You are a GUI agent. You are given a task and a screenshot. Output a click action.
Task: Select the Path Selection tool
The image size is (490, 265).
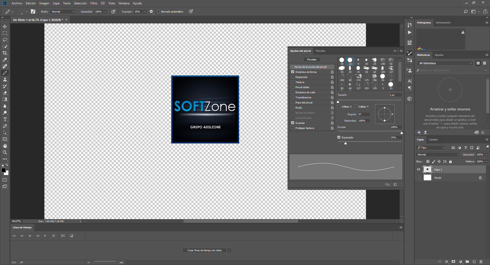tap(5, 132)
